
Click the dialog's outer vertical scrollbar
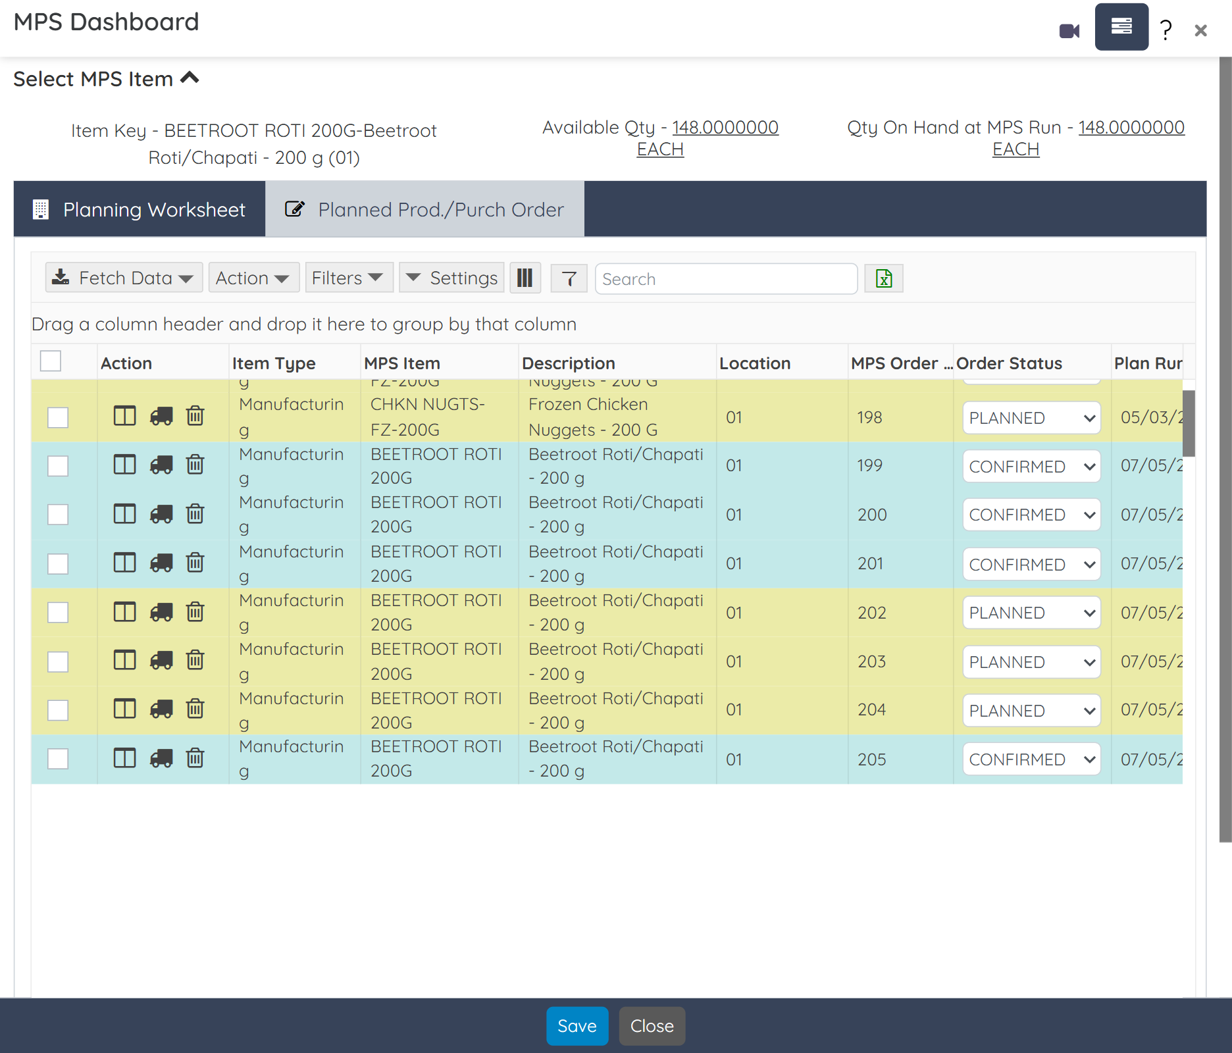[1225, 449]
